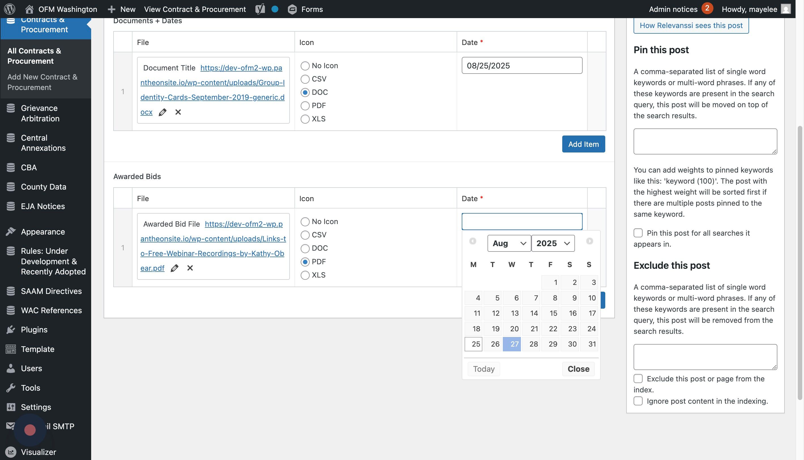This screenshot has width=804, height=460.
Task: Expand the 2025 year dropdown
Action: [x=553, y=243]
